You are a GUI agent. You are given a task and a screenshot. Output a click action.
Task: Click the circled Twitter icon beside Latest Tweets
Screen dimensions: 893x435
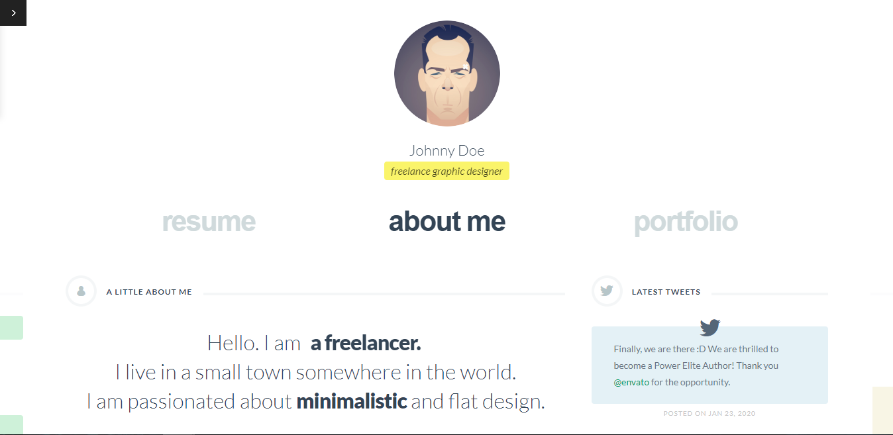[607, 291]
